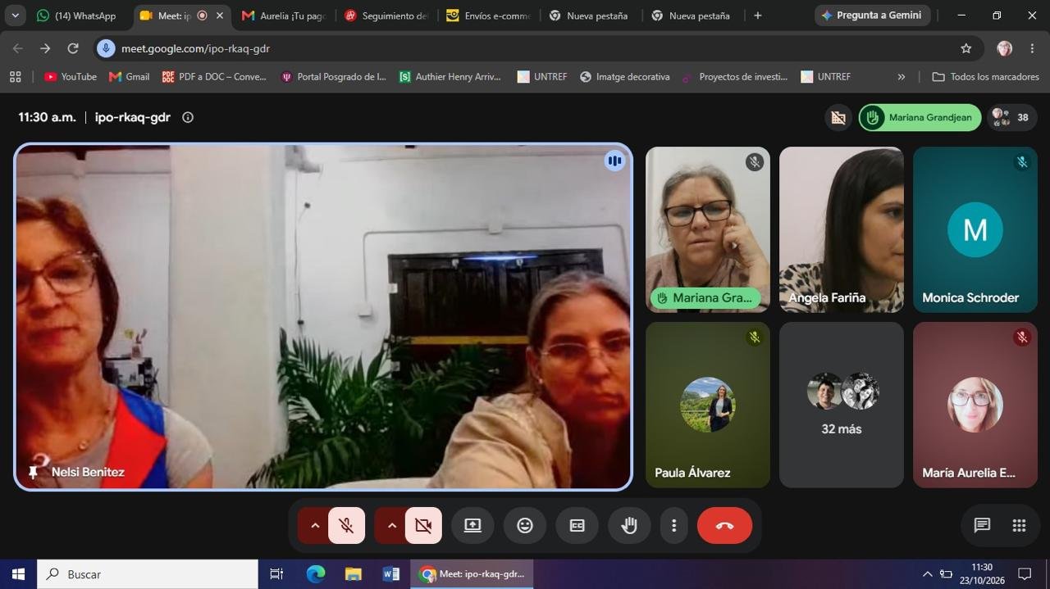Open the meeting activities grid icon

point(1019,526)
